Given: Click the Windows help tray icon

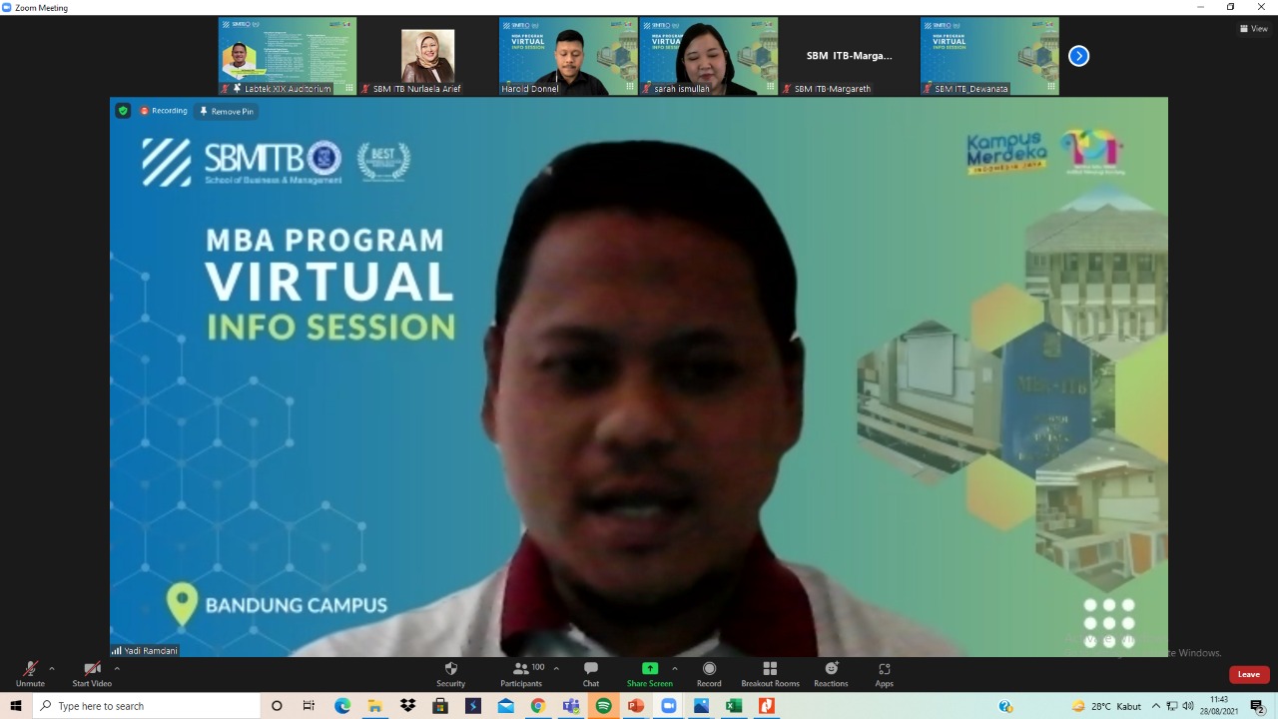Looking at the screenshot, I should coord(1005,706).
